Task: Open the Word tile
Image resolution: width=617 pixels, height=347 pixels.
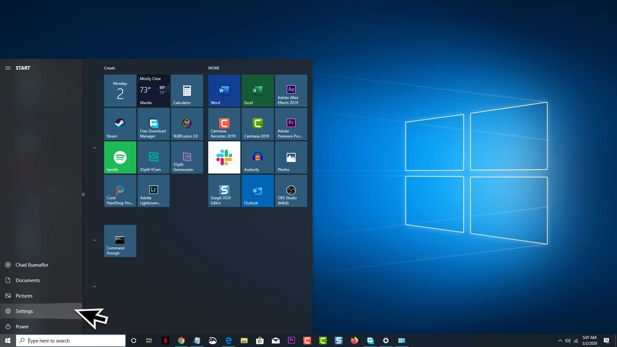Action: tap(224, 91)
